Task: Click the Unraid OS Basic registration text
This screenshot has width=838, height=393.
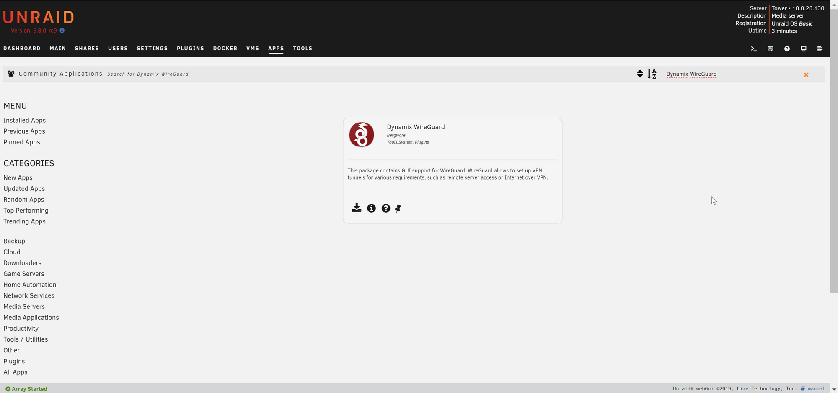Action: (792, 23)
